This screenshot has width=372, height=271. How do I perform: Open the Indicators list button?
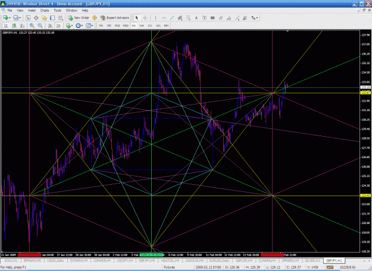point(68,26)
